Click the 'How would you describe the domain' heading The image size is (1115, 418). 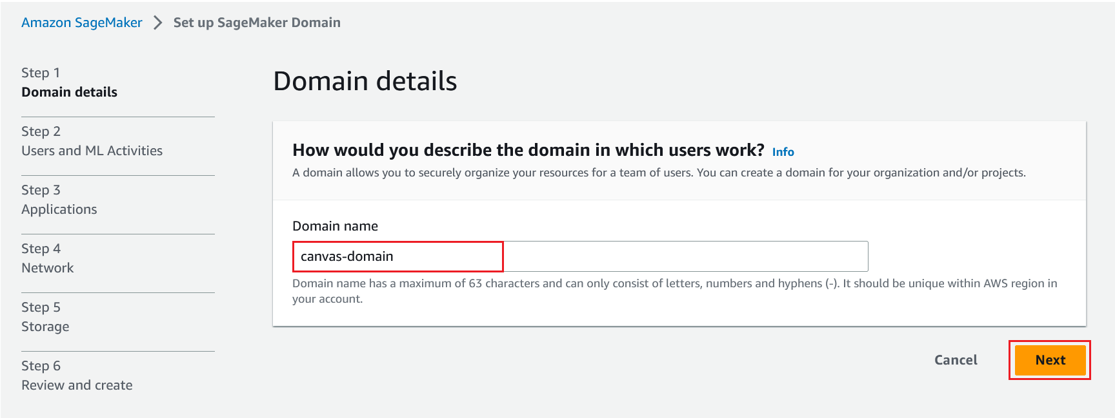click(x=528, y=150)
